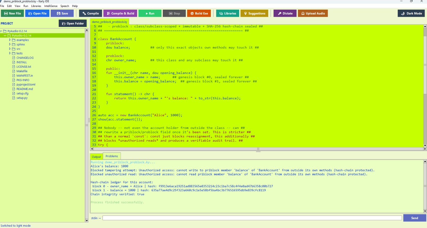
Task: Click line 8 'class BankAccount {' text
Action: (117, 39)
